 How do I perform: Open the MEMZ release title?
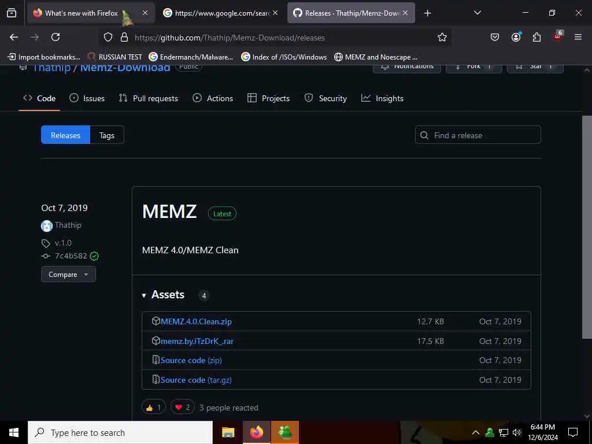pos(169,212)
